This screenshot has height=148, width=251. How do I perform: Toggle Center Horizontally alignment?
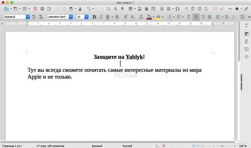(196, 17)
